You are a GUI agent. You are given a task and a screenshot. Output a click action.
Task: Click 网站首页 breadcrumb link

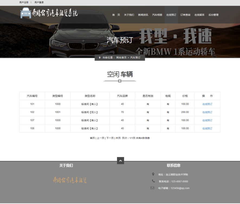(x=121, y=58)
